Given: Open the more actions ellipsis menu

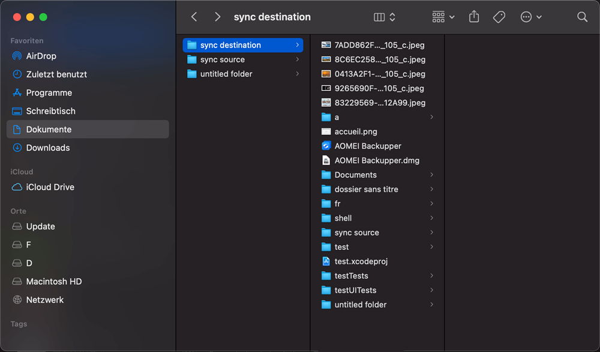Looking at the screenshot, I should pos(531,17).
